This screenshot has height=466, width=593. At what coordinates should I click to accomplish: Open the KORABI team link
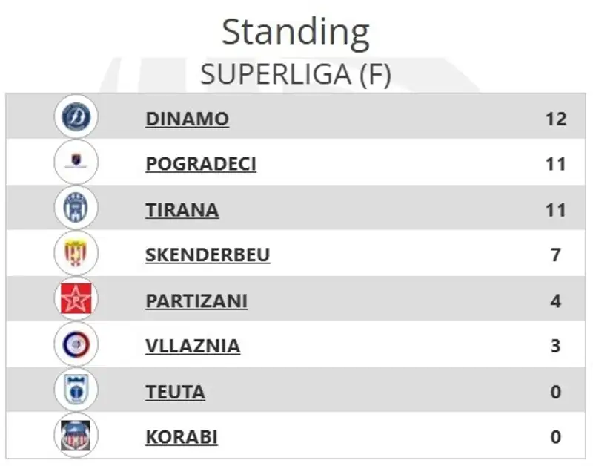click(x=182, y=437)
